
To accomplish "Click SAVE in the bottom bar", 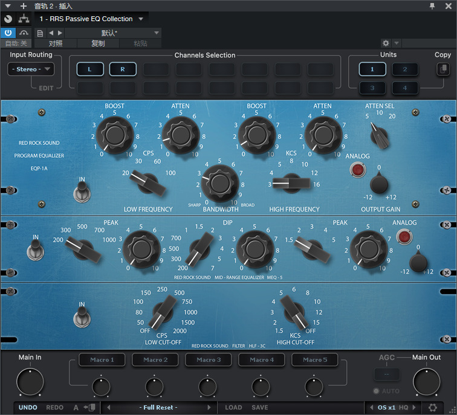I will [260, 407].
